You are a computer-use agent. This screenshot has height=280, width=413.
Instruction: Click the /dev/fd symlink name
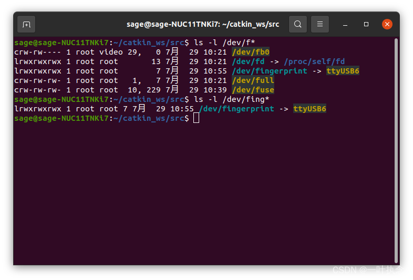[x=248, y=61]
